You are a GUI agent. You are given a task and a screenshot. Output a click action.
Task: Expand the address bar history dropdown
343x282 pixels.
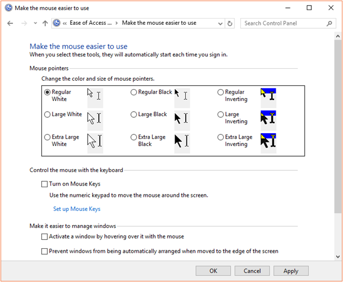tap(219, 23)
